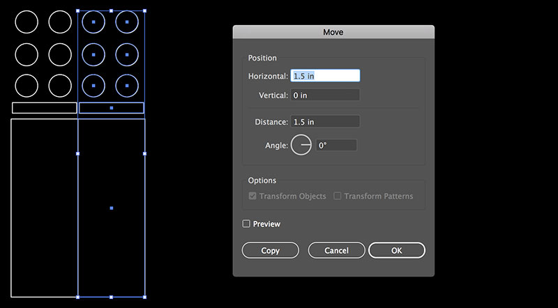The width and height of the screenshot is (558, 308).
Task: Click the Horizontal position input field
Action: pyautogui.click(x=326, y=76)
